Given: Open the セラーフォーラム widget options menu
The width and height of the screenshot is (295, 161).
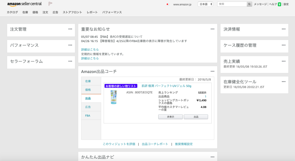Looking at the screenshot, I should pyautogui.click(x=70, y=61).
